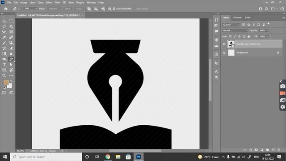
Task: Select the Path Selection tool
Action: (x=11, y=64)
